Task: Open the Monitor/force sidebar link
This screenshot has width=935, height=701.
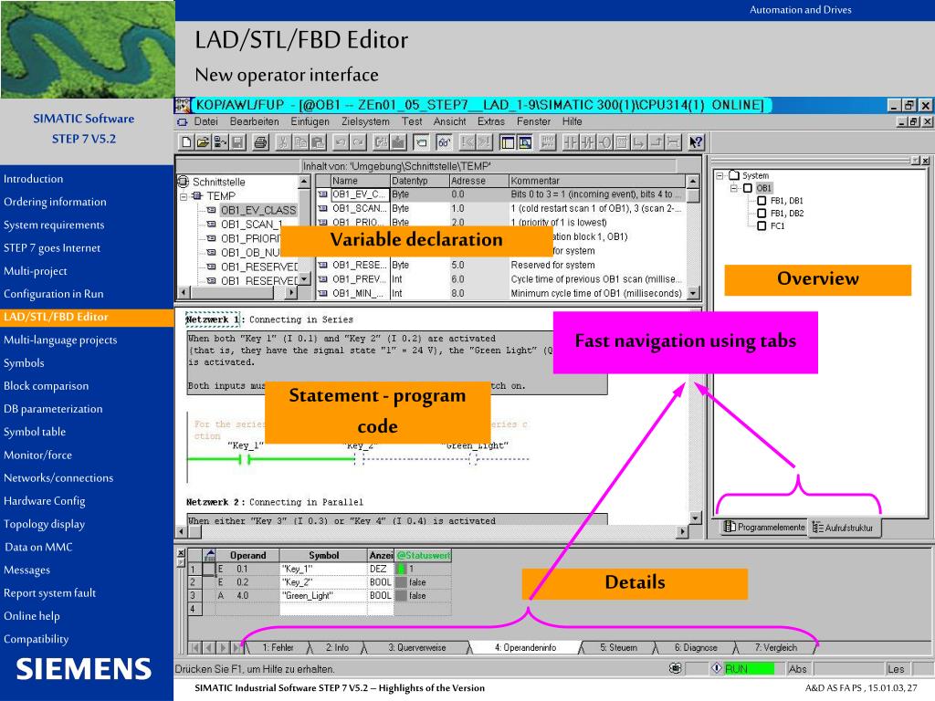Action: click(x=37, y=455)
